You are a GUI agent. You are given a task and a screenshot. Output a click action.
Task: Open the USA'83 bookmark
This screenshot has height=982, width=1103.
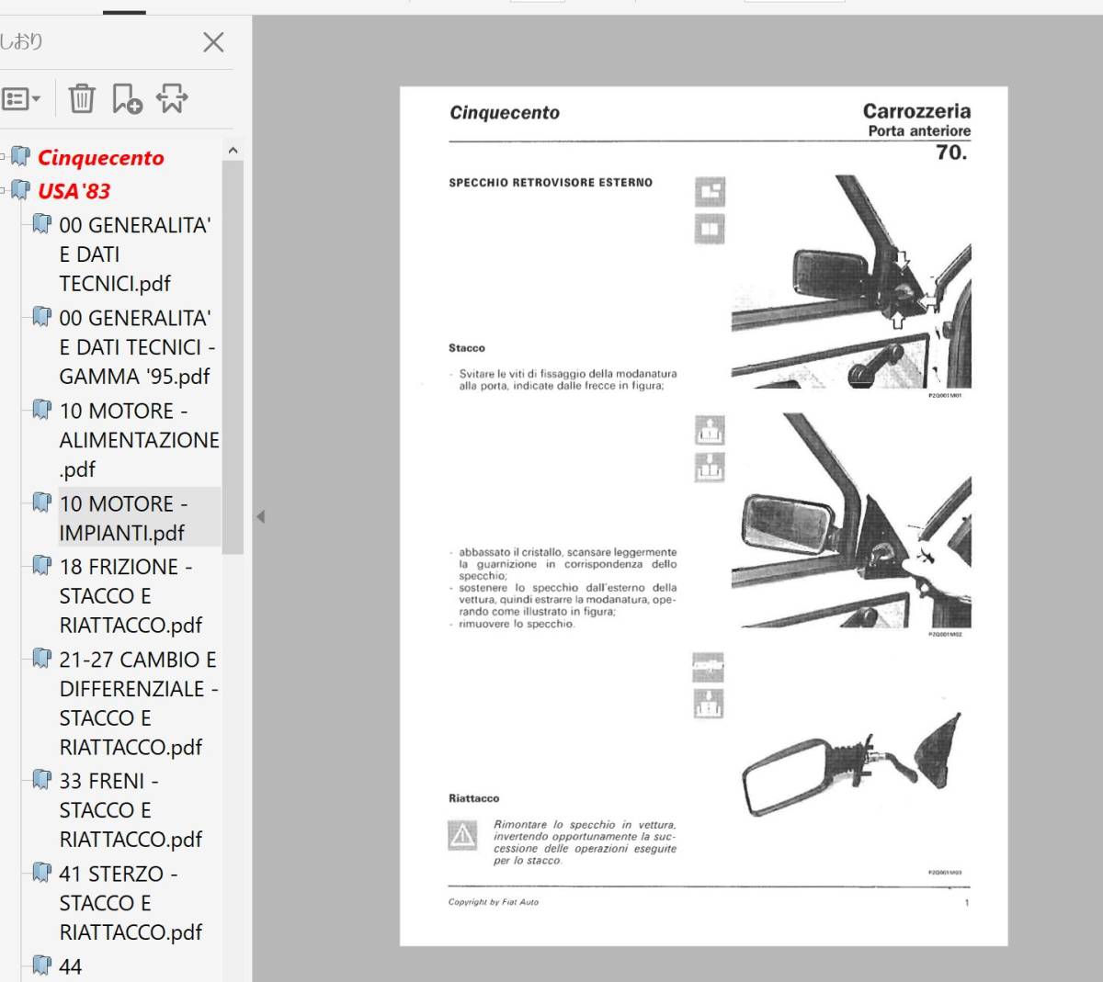pos(74,191)
